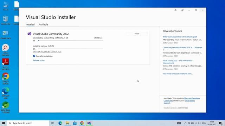Open File Explorer in the taskbar

point(67,123)
